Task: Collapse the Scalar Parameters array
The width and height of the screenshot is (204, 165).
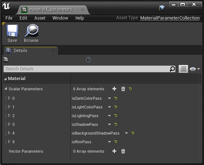Action: pos(5,89)
